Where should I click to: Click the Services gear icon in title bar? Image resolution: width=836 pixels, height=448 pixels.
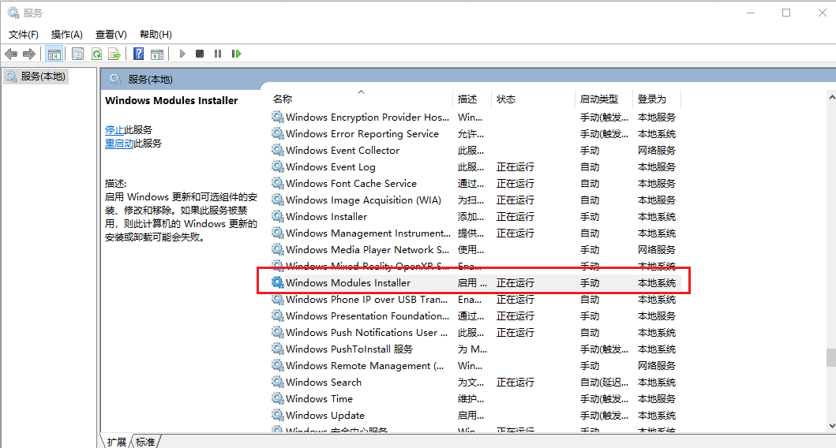[x=13, y=13]
